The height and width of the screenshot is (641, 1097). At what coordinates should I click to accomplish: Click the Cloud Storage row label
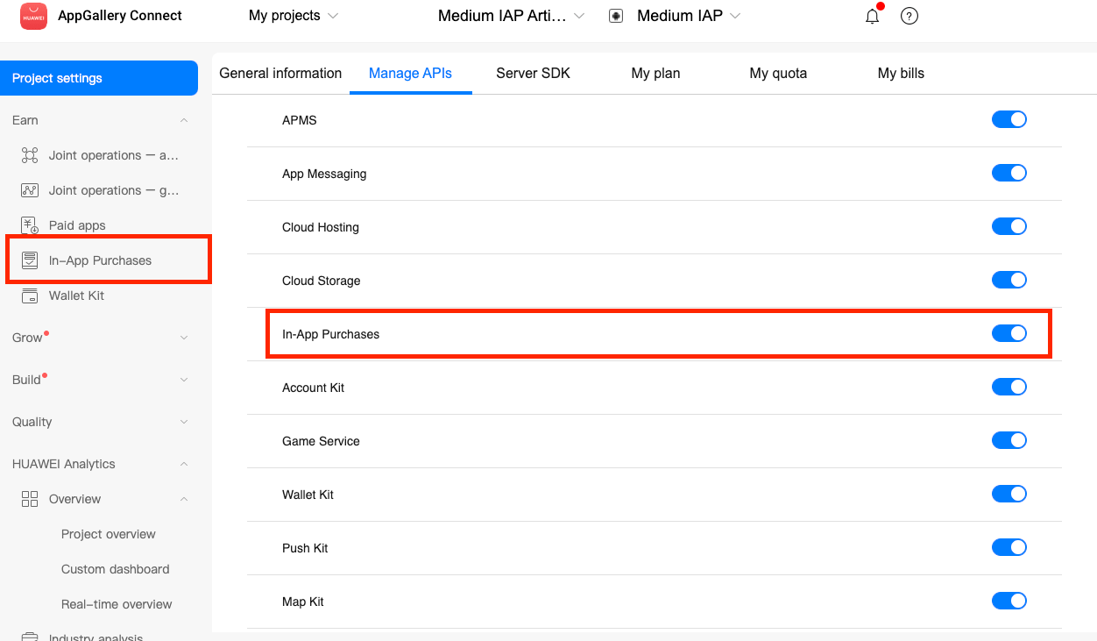tap(322, 281)
